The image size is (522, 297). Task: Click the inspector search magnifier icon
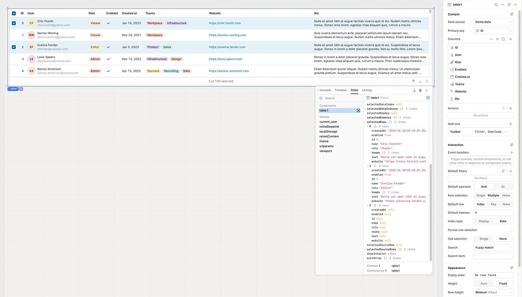click(x=496, y=5)
